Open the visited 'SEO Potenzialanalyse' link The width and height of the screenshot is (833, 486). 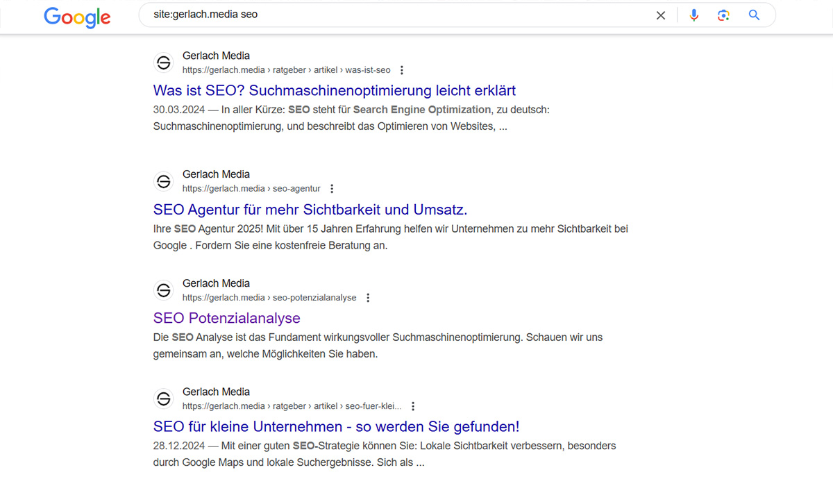click(226, 318)
